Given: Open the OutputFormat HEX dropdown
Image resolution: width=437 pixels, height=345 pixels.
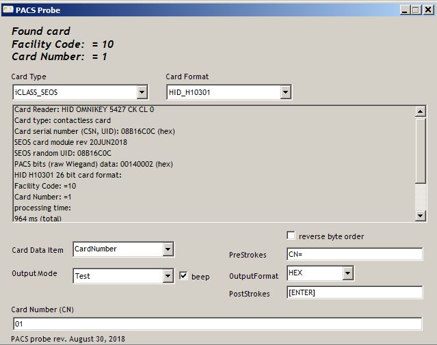Looking at the screenshot, I should click(x=347, y=273).
